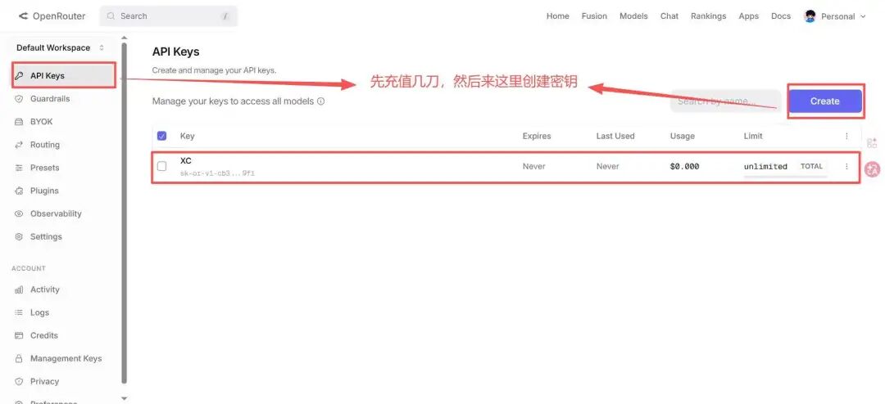Open Models in top navigation
Viewport: 885px width, 404px height.
[633, 16]
